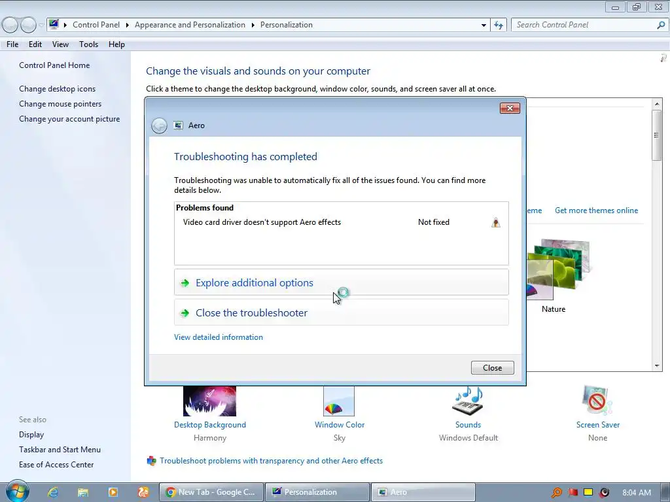Open the Help menu
Screen dimensions: 670x502
(116, 44)
